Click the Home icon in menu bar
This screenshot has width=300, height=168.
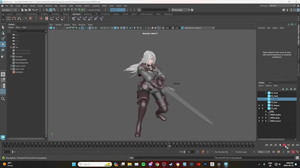[x=2, y=6]
